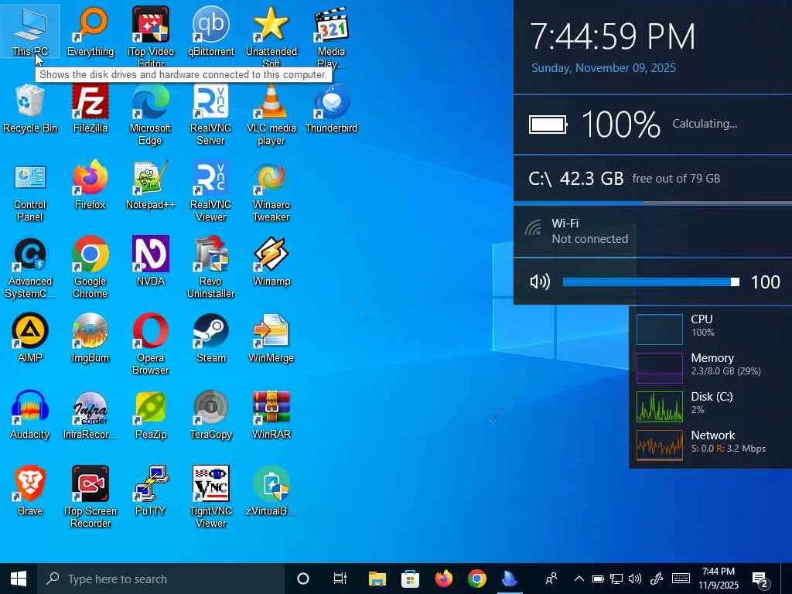Image resolution: width=792 pixels, height=594 pixels.
Task: Open the Windows Start menu
Action: click(x=19, y=579)
